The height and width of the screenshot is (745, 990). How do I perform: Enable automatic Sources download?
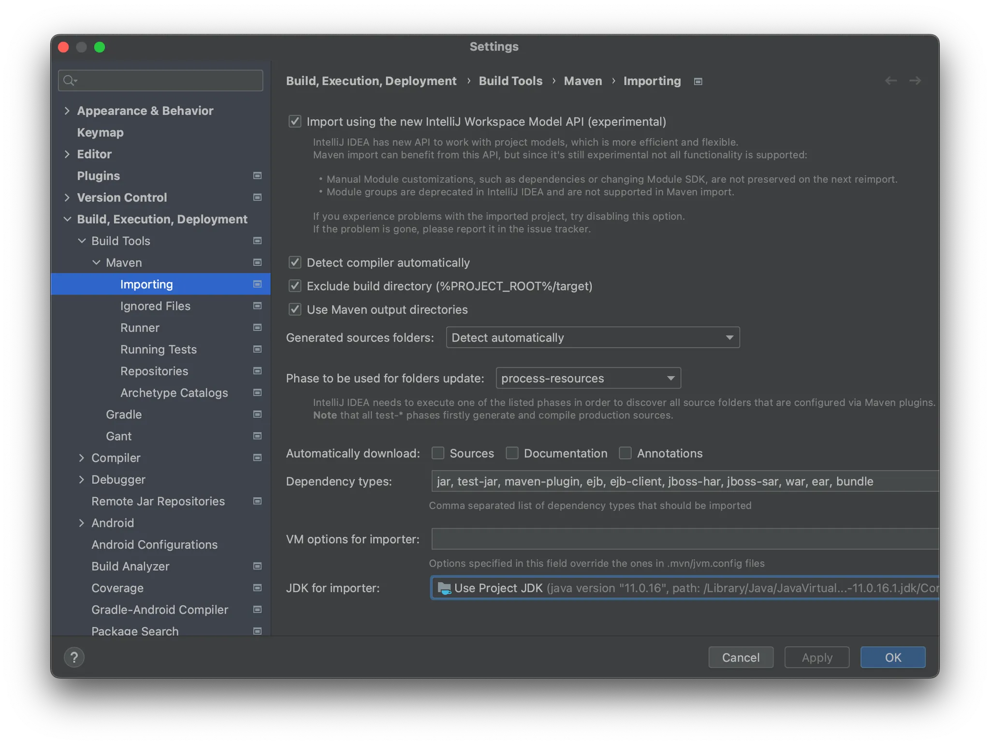pos(438,453)
